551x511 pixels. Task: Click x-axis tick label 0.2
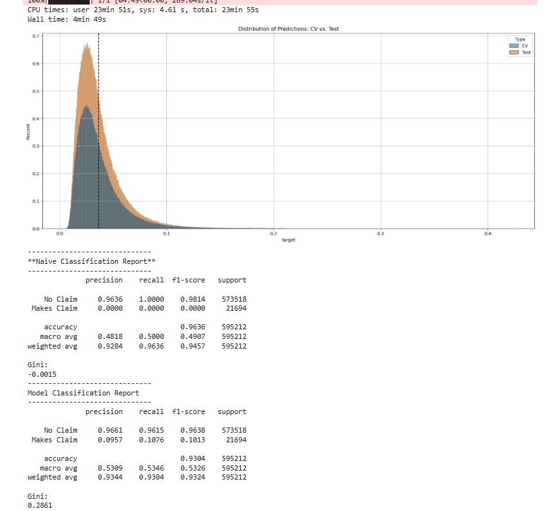pyautogui.click(x=274, y=234)
